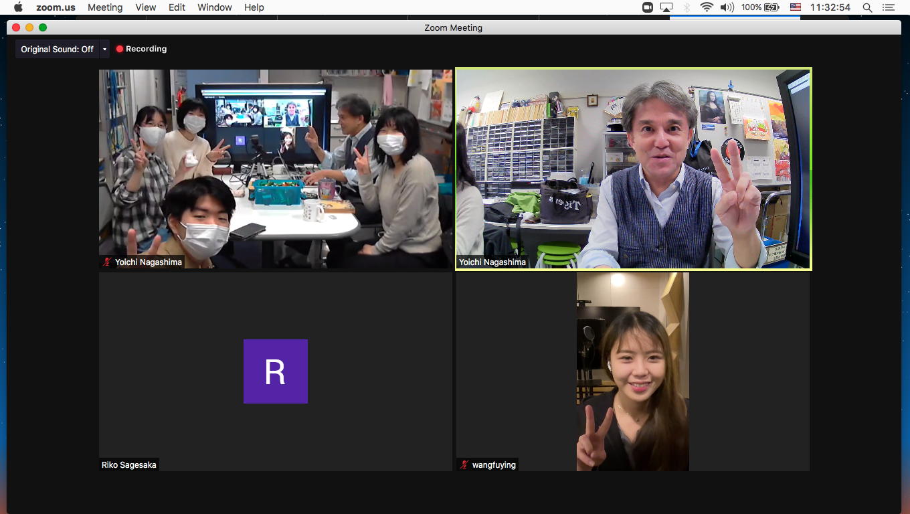Open the zoom.us application menu
Image resolution: width=910 pixels, height=514 pixels.
coord(56,7)
